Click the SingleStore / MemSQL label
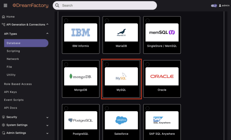 162,46
